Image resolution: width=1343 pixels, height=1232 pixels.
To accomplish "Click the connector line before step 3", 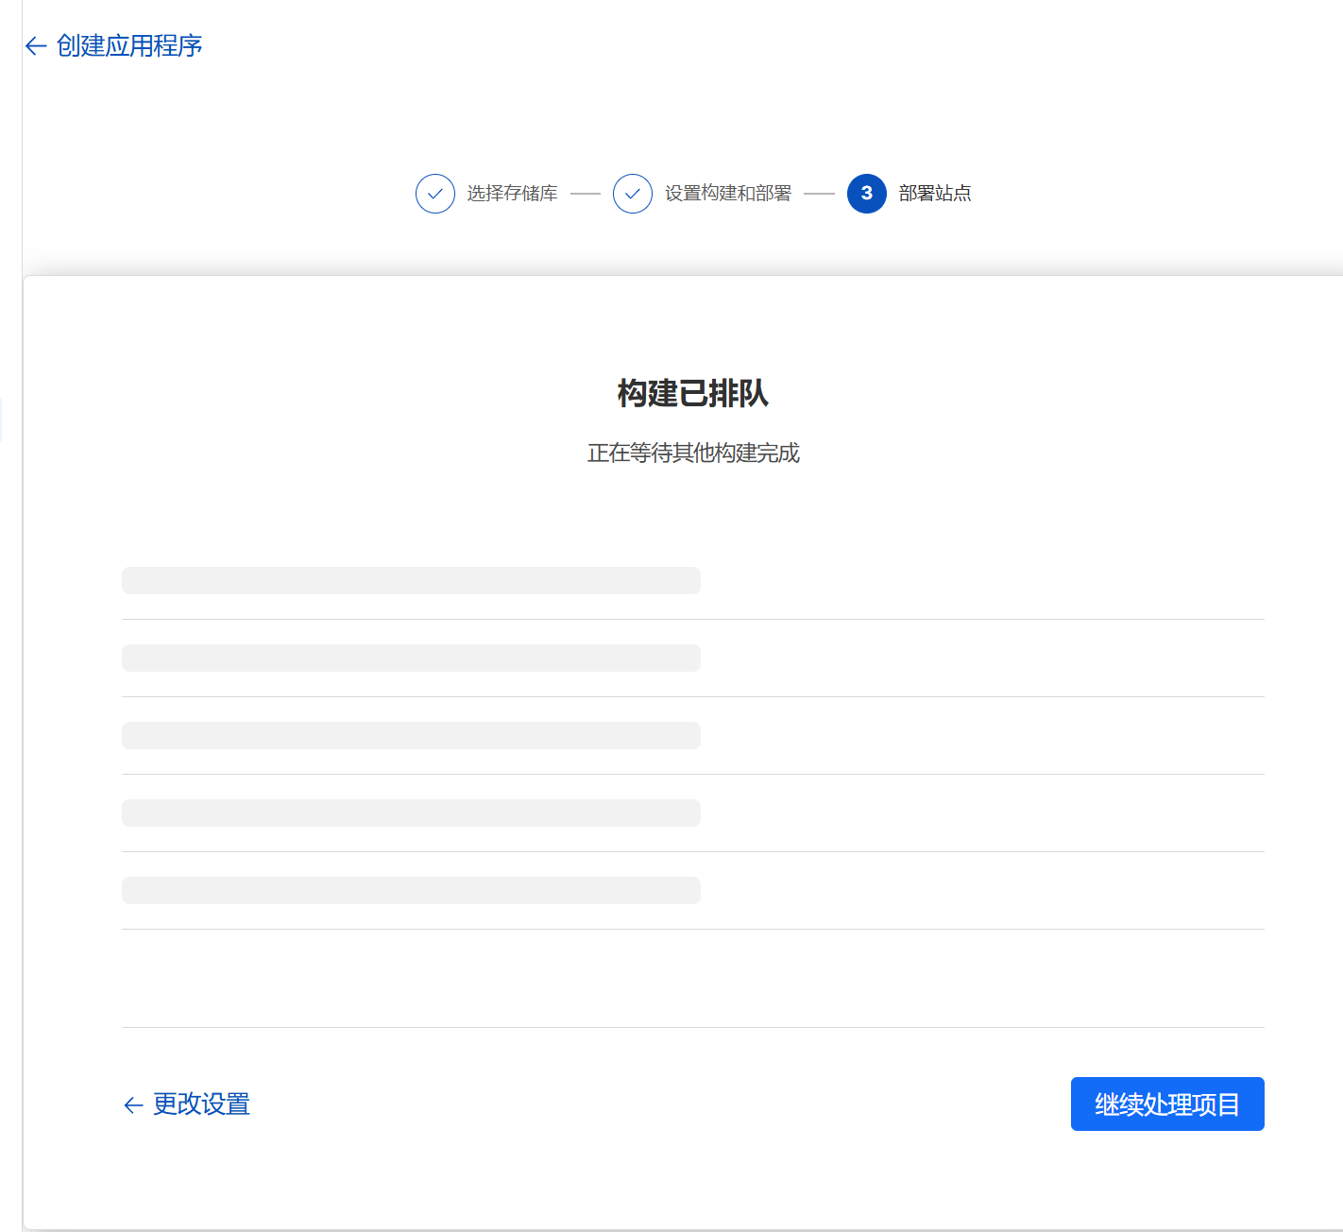I will tap(819, 194).
